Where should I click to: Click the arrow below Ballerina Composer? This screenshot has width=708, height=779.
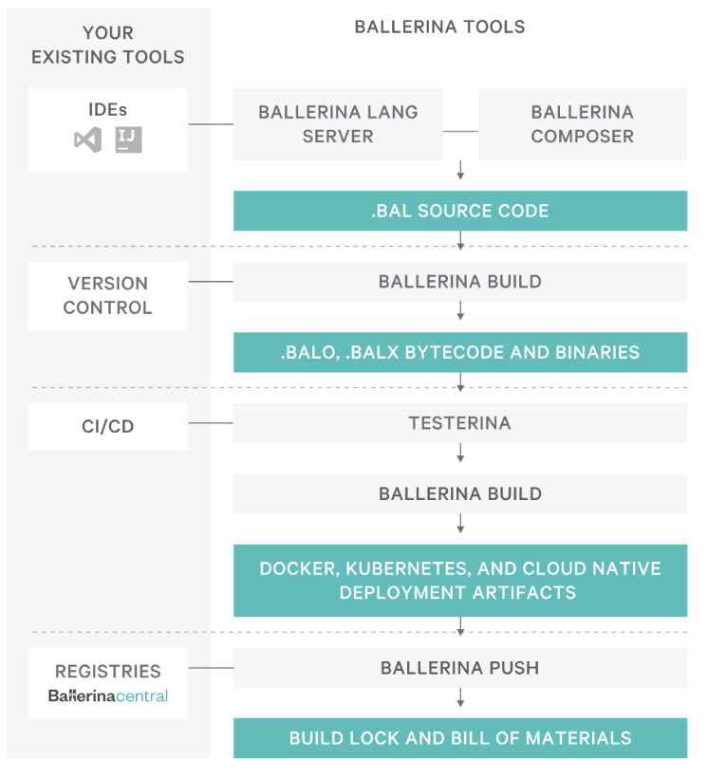pos(460,171)
